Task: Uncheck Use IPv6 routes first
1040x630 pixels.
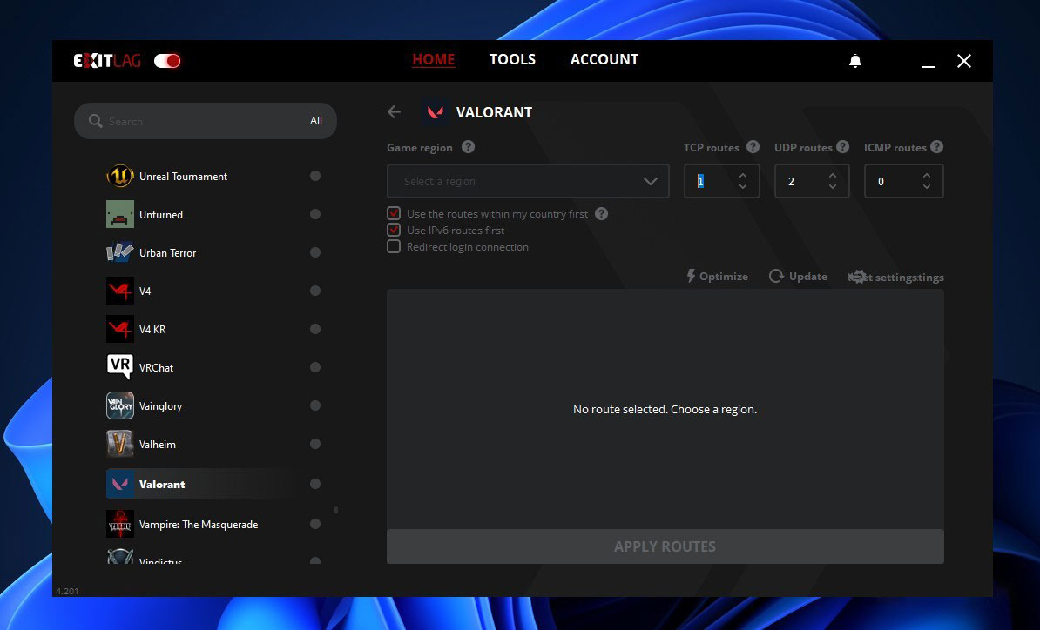Action: 394,231
